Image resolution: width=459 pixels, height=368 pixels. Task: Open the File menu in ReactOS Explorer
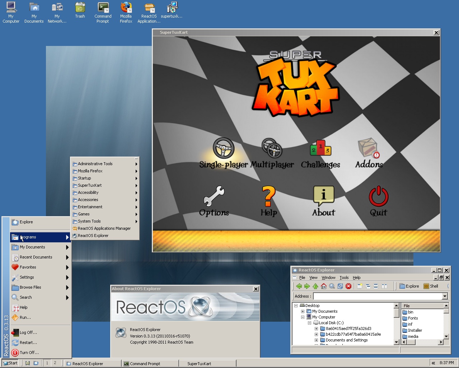coord(302,278)
